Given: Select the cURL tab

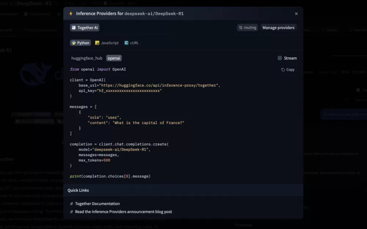Looking at the screenshot, I should [x=131, y=43].
